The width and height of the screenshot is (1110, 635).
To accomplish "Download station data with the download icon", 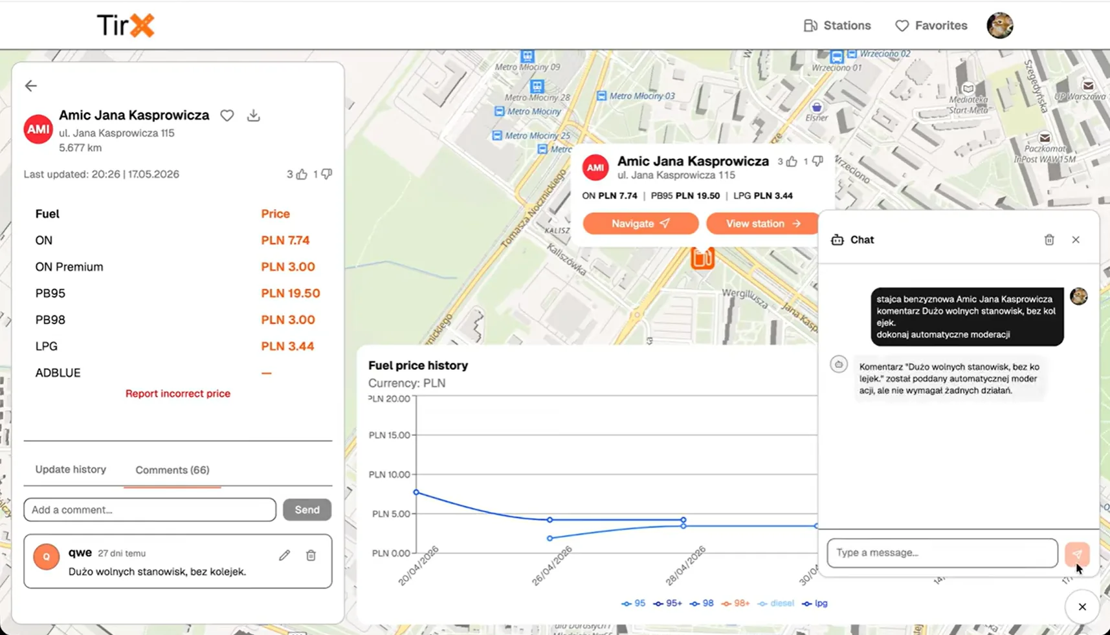I will (254, 116).
